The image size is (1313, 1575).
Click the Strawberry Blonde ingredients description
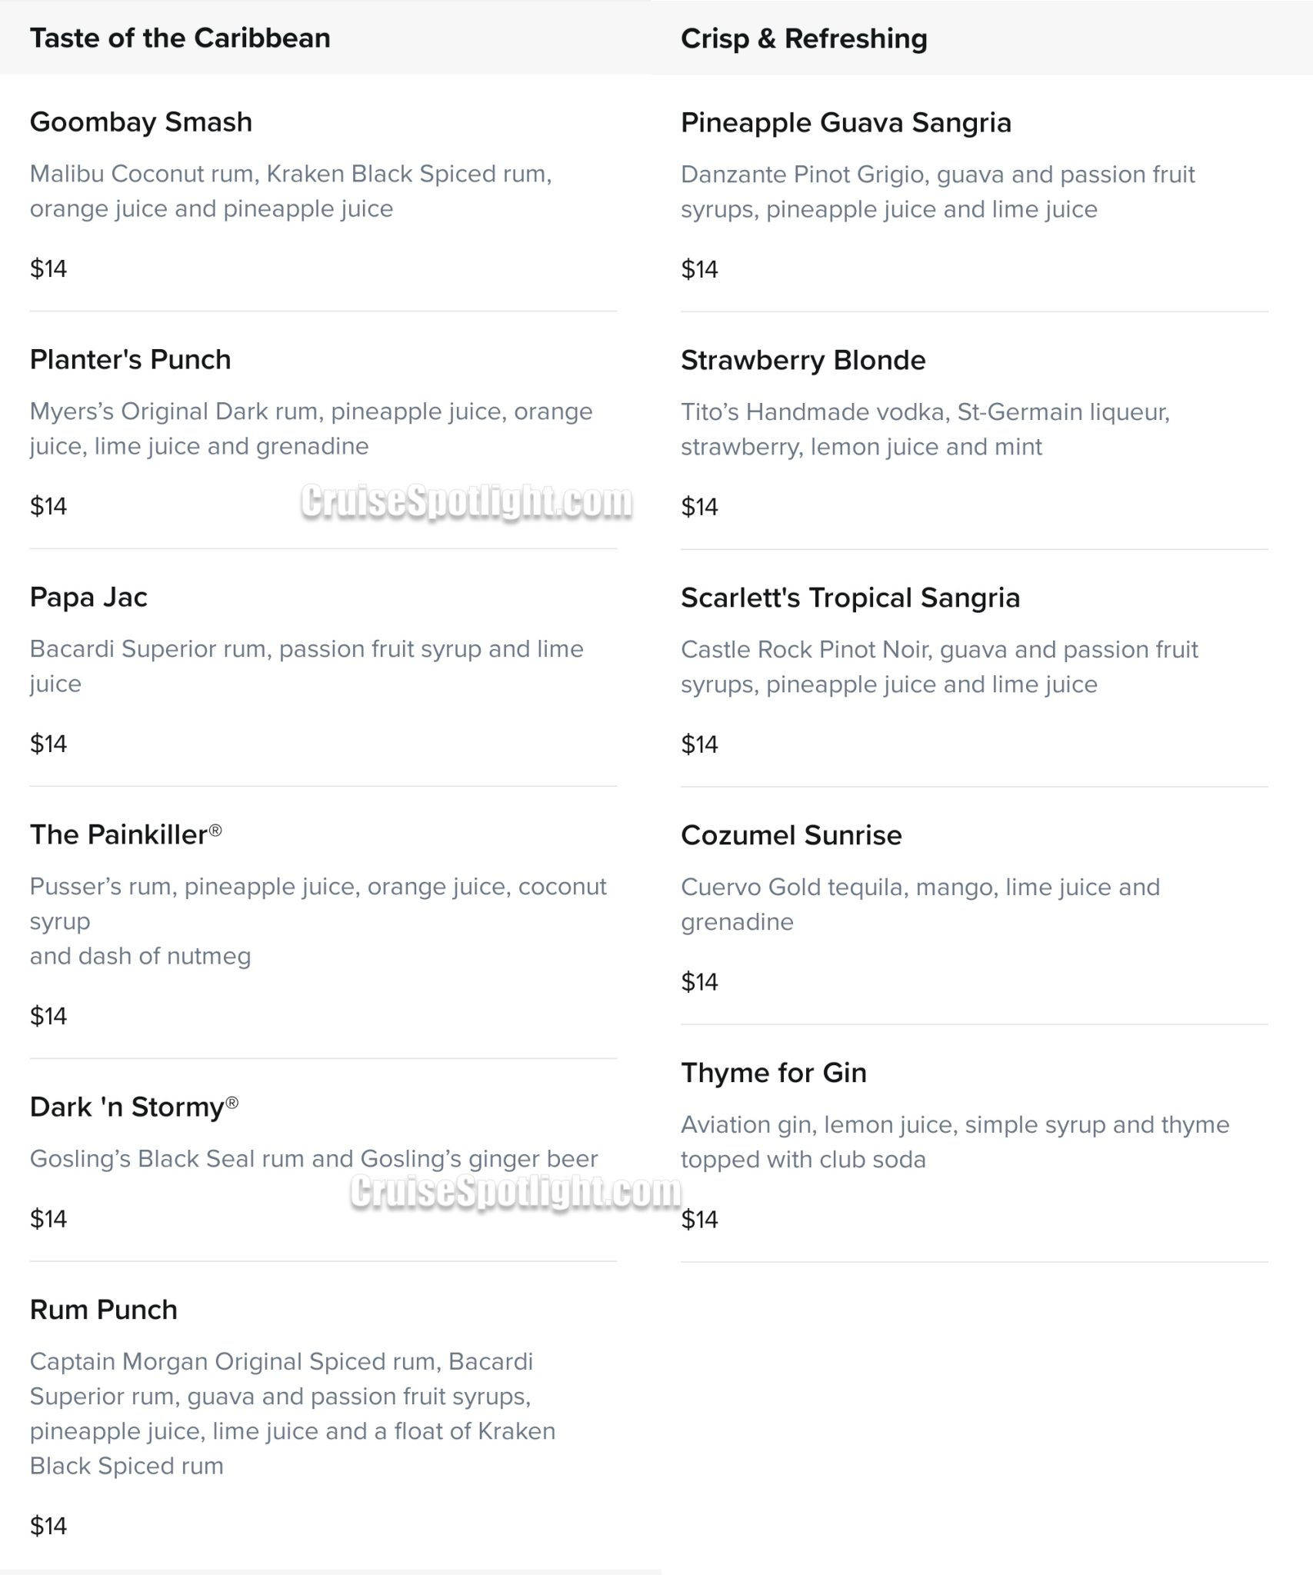pos(925,429)
